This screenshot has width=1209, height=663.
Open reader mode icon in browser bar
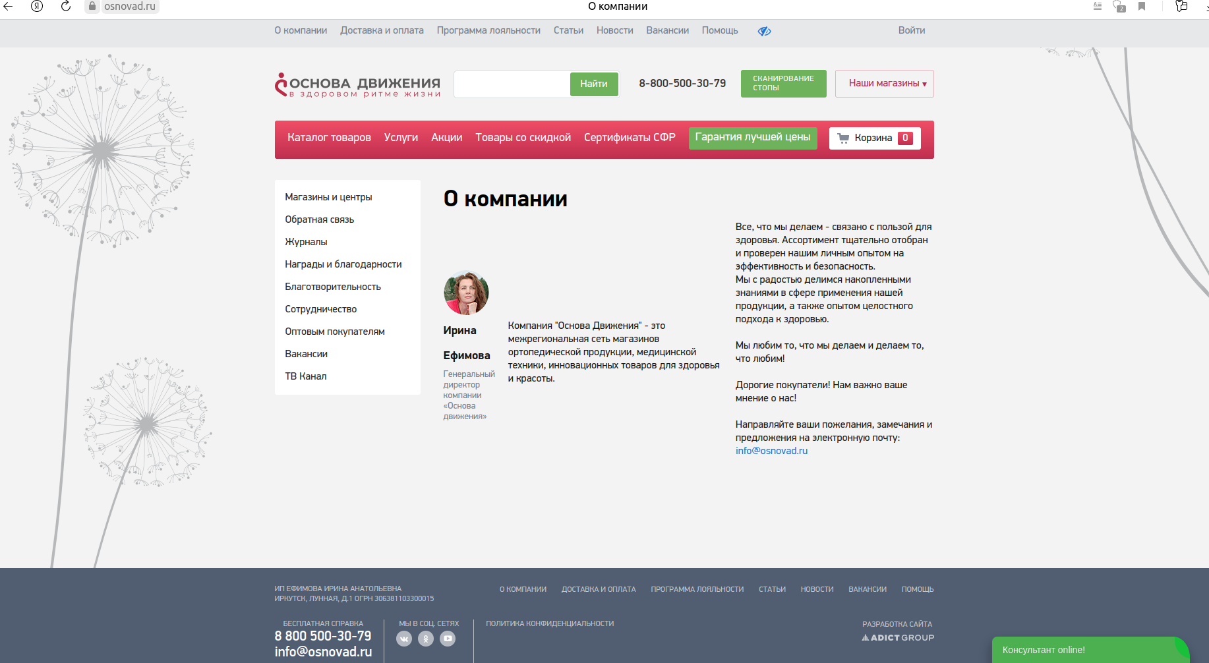pos(1098,6)
